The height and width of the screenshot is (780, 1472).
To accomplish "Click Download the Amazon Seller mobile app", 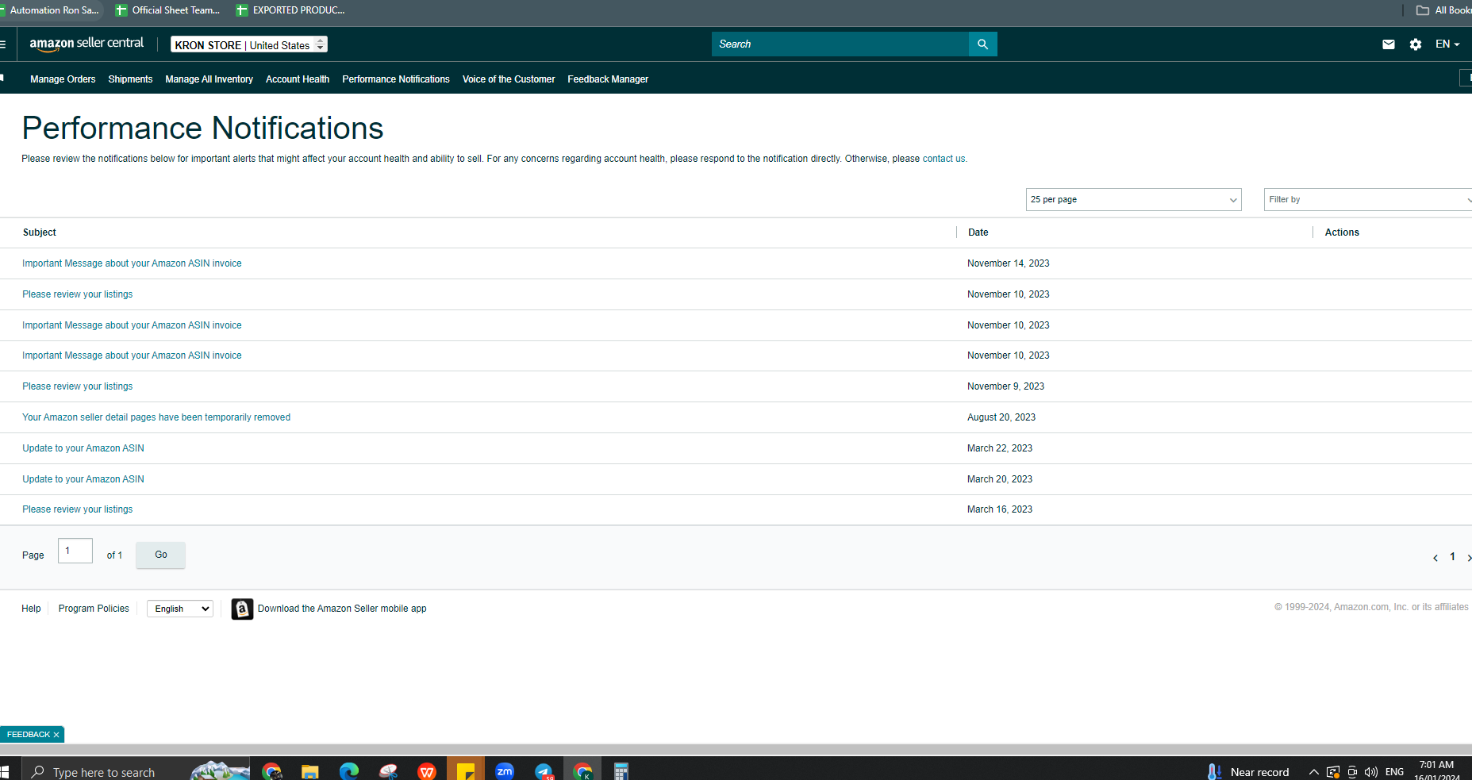I will point(342,609).
